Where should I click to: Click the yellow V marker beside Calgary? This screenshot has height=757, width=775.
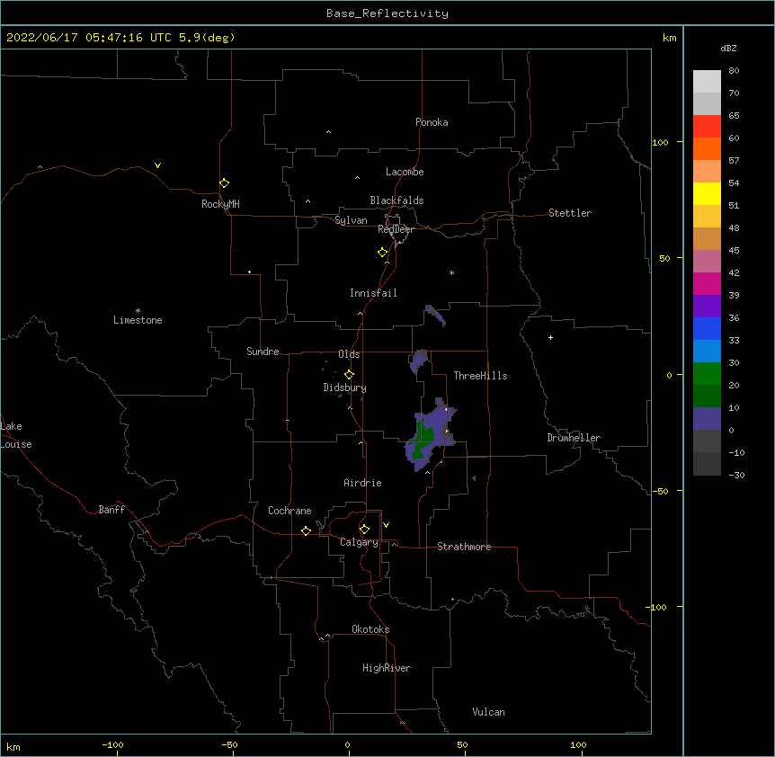[x=386, y=525]
